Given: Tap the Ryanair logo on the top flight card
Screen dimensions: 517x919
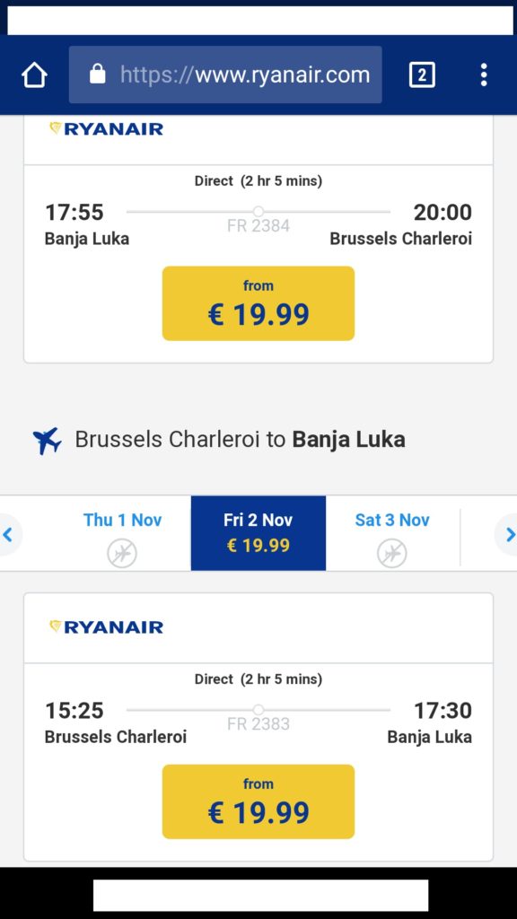Looking at the screenshot, I should pyautogui.click(x=106, y=129).
